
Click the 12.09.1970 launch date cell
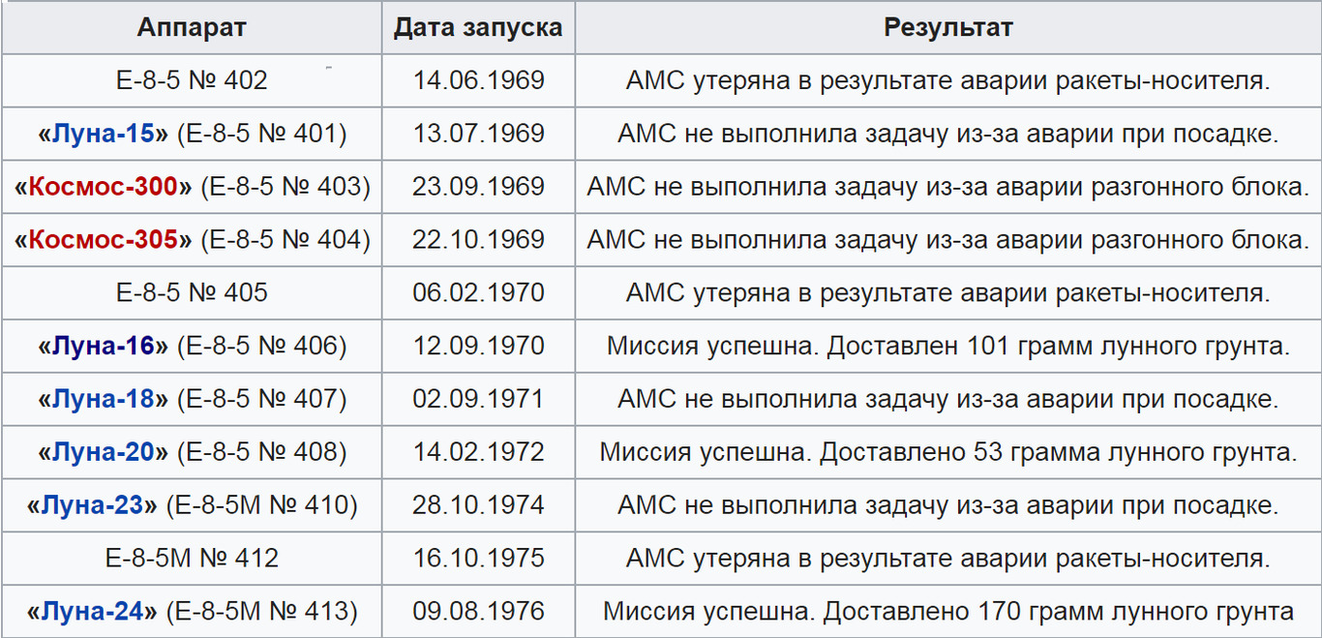(478, 346)
